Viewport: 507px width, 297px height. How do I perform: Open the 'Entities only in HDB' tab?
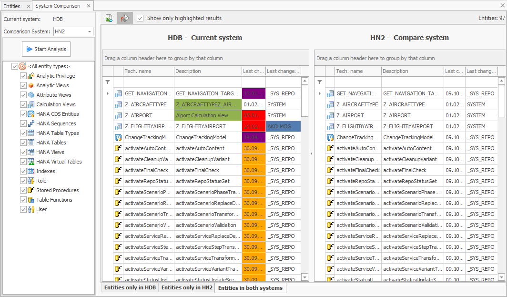pyautogui.click(x=130, y=288)
